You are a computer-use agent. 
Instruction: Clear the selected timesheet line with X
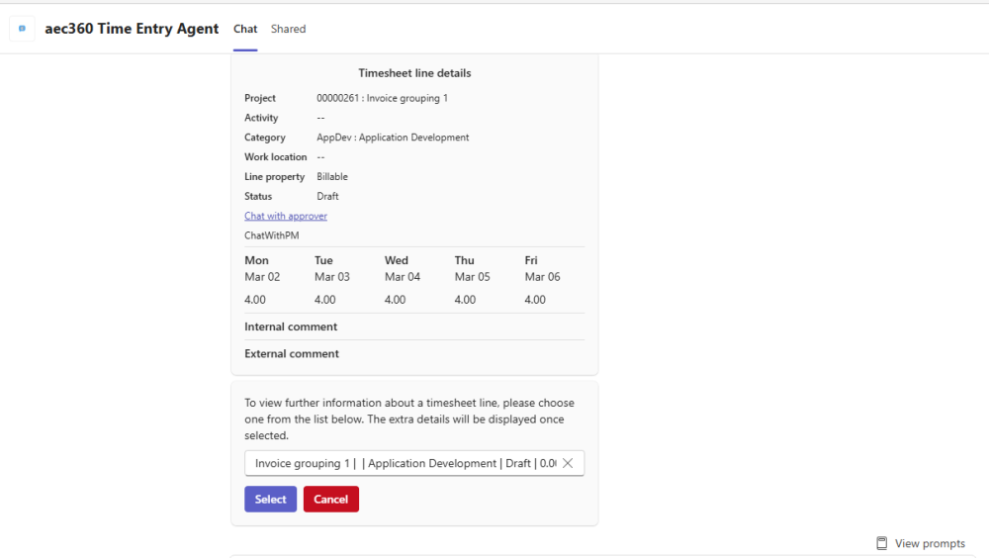click(568, 463)
